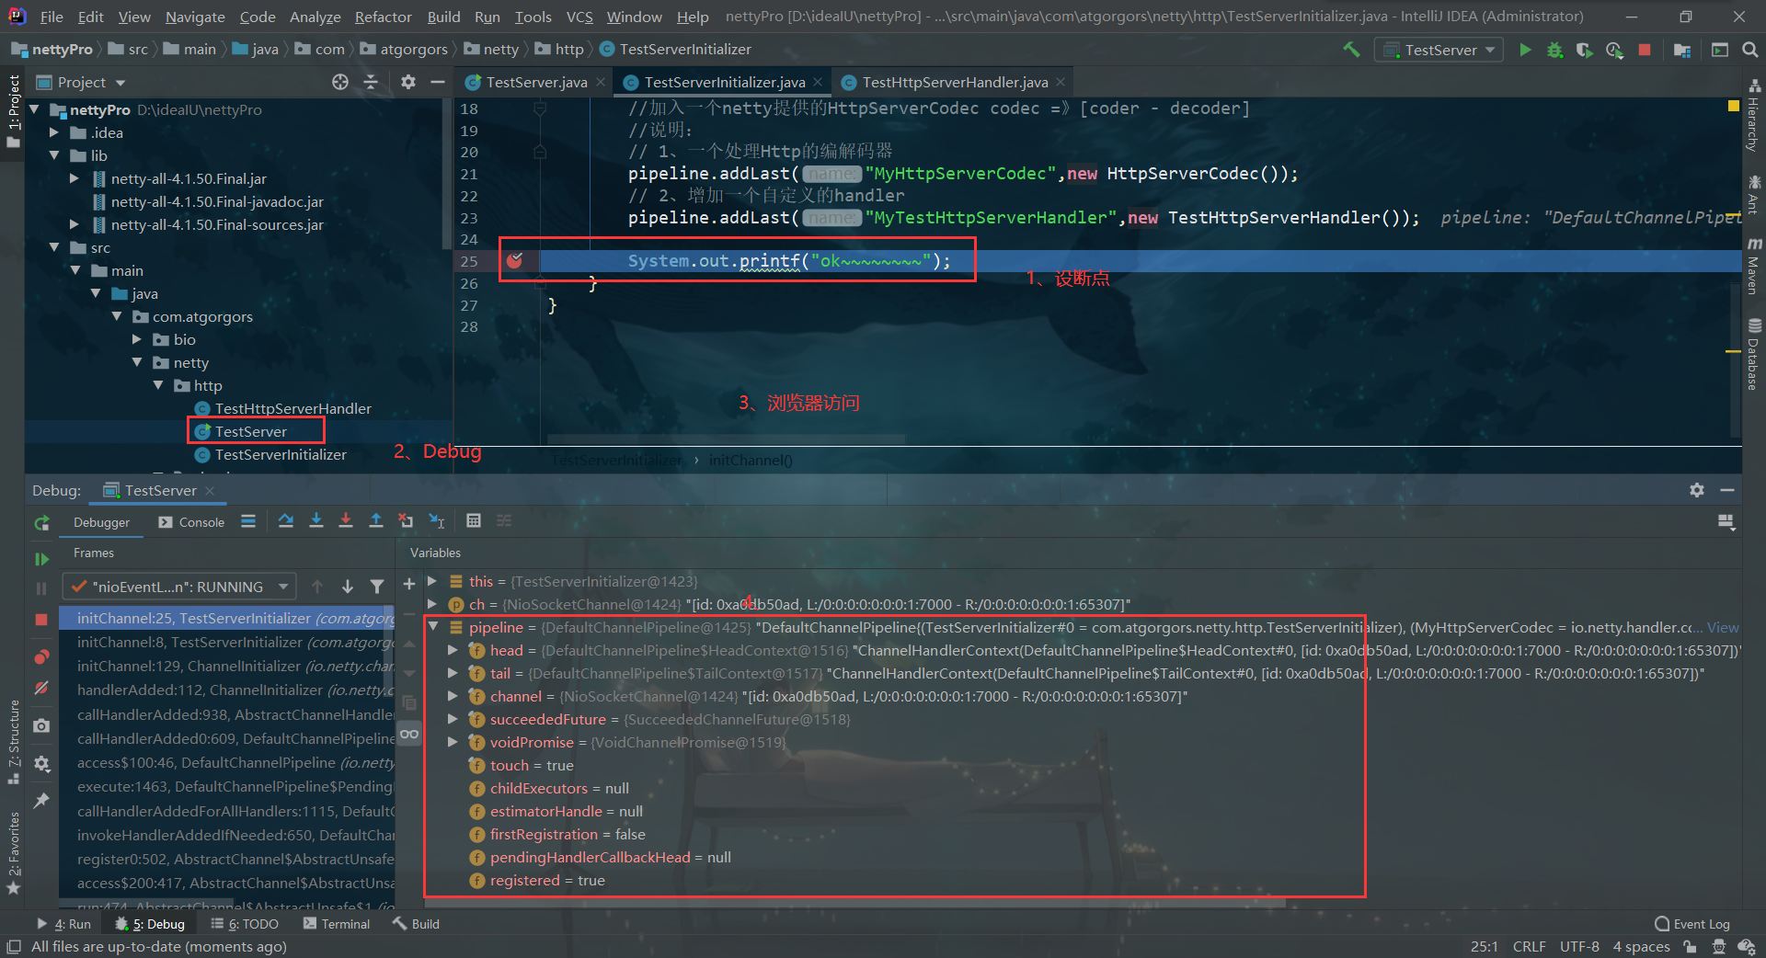Viewport: 1766px width, 958px height.
Task: Open the TestServer run configuration dropdown
Action: 1439,50
